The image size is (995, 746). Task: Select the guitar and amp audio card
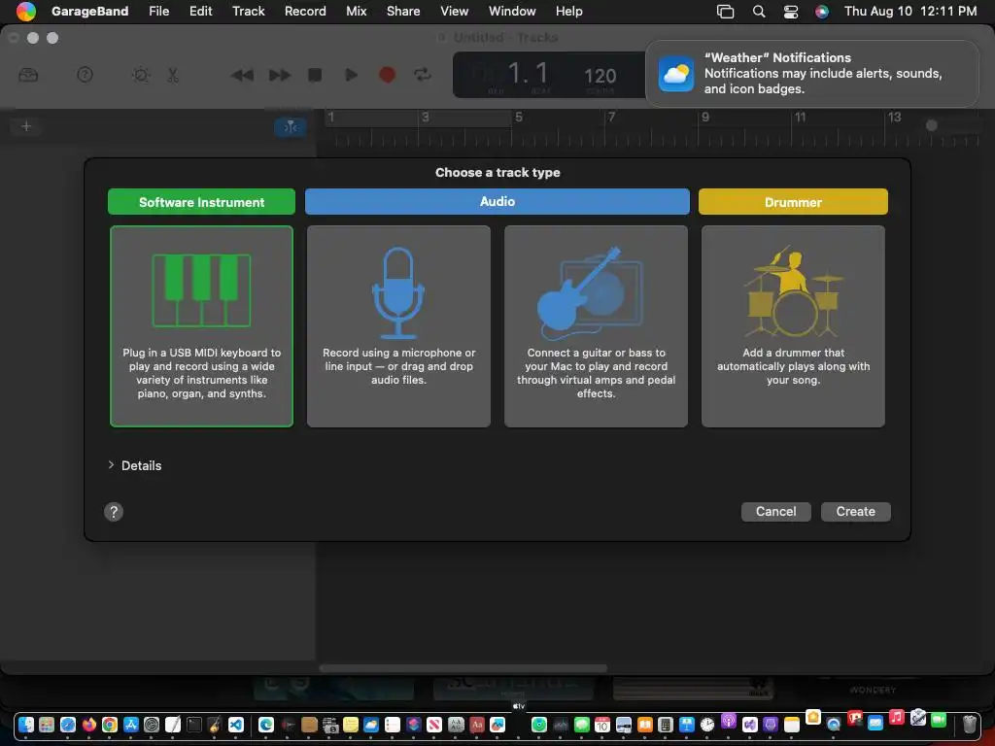pyautogui.click(x=596, y=326)
